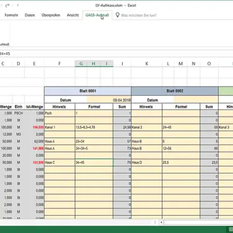233x233 pixels.
Task: Select the GAEB-Aufmaß ribbon tab
Action: tap(97, 15)
